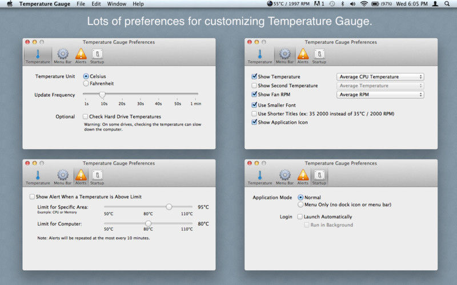The image size is (457, 285).
Task: Enable the Launch Automatically checkbox
Action: [x=299, y=217]
